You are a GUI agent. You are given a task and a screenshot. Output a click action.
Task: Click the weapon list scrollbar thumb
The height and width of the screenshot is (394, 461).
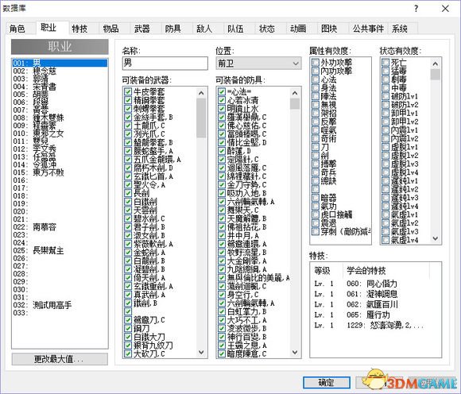(201, 118)
